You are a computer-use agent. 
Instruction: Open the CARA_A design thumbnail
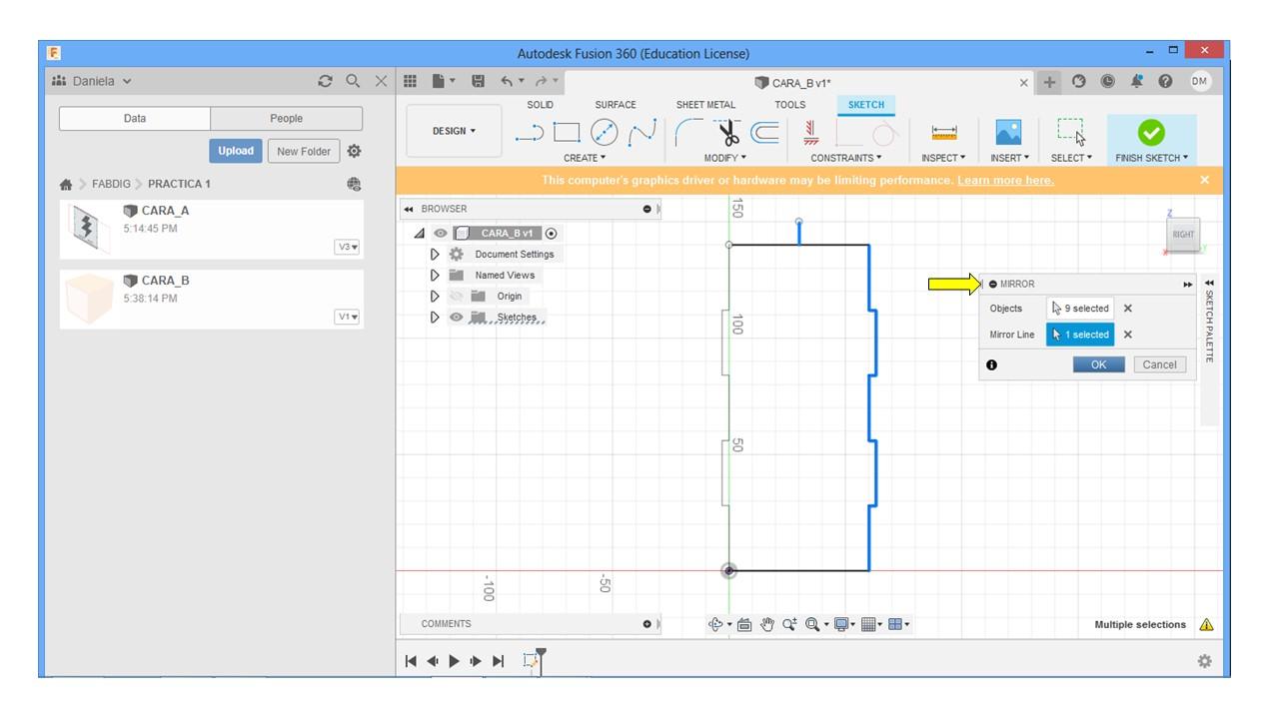point(87,228)
